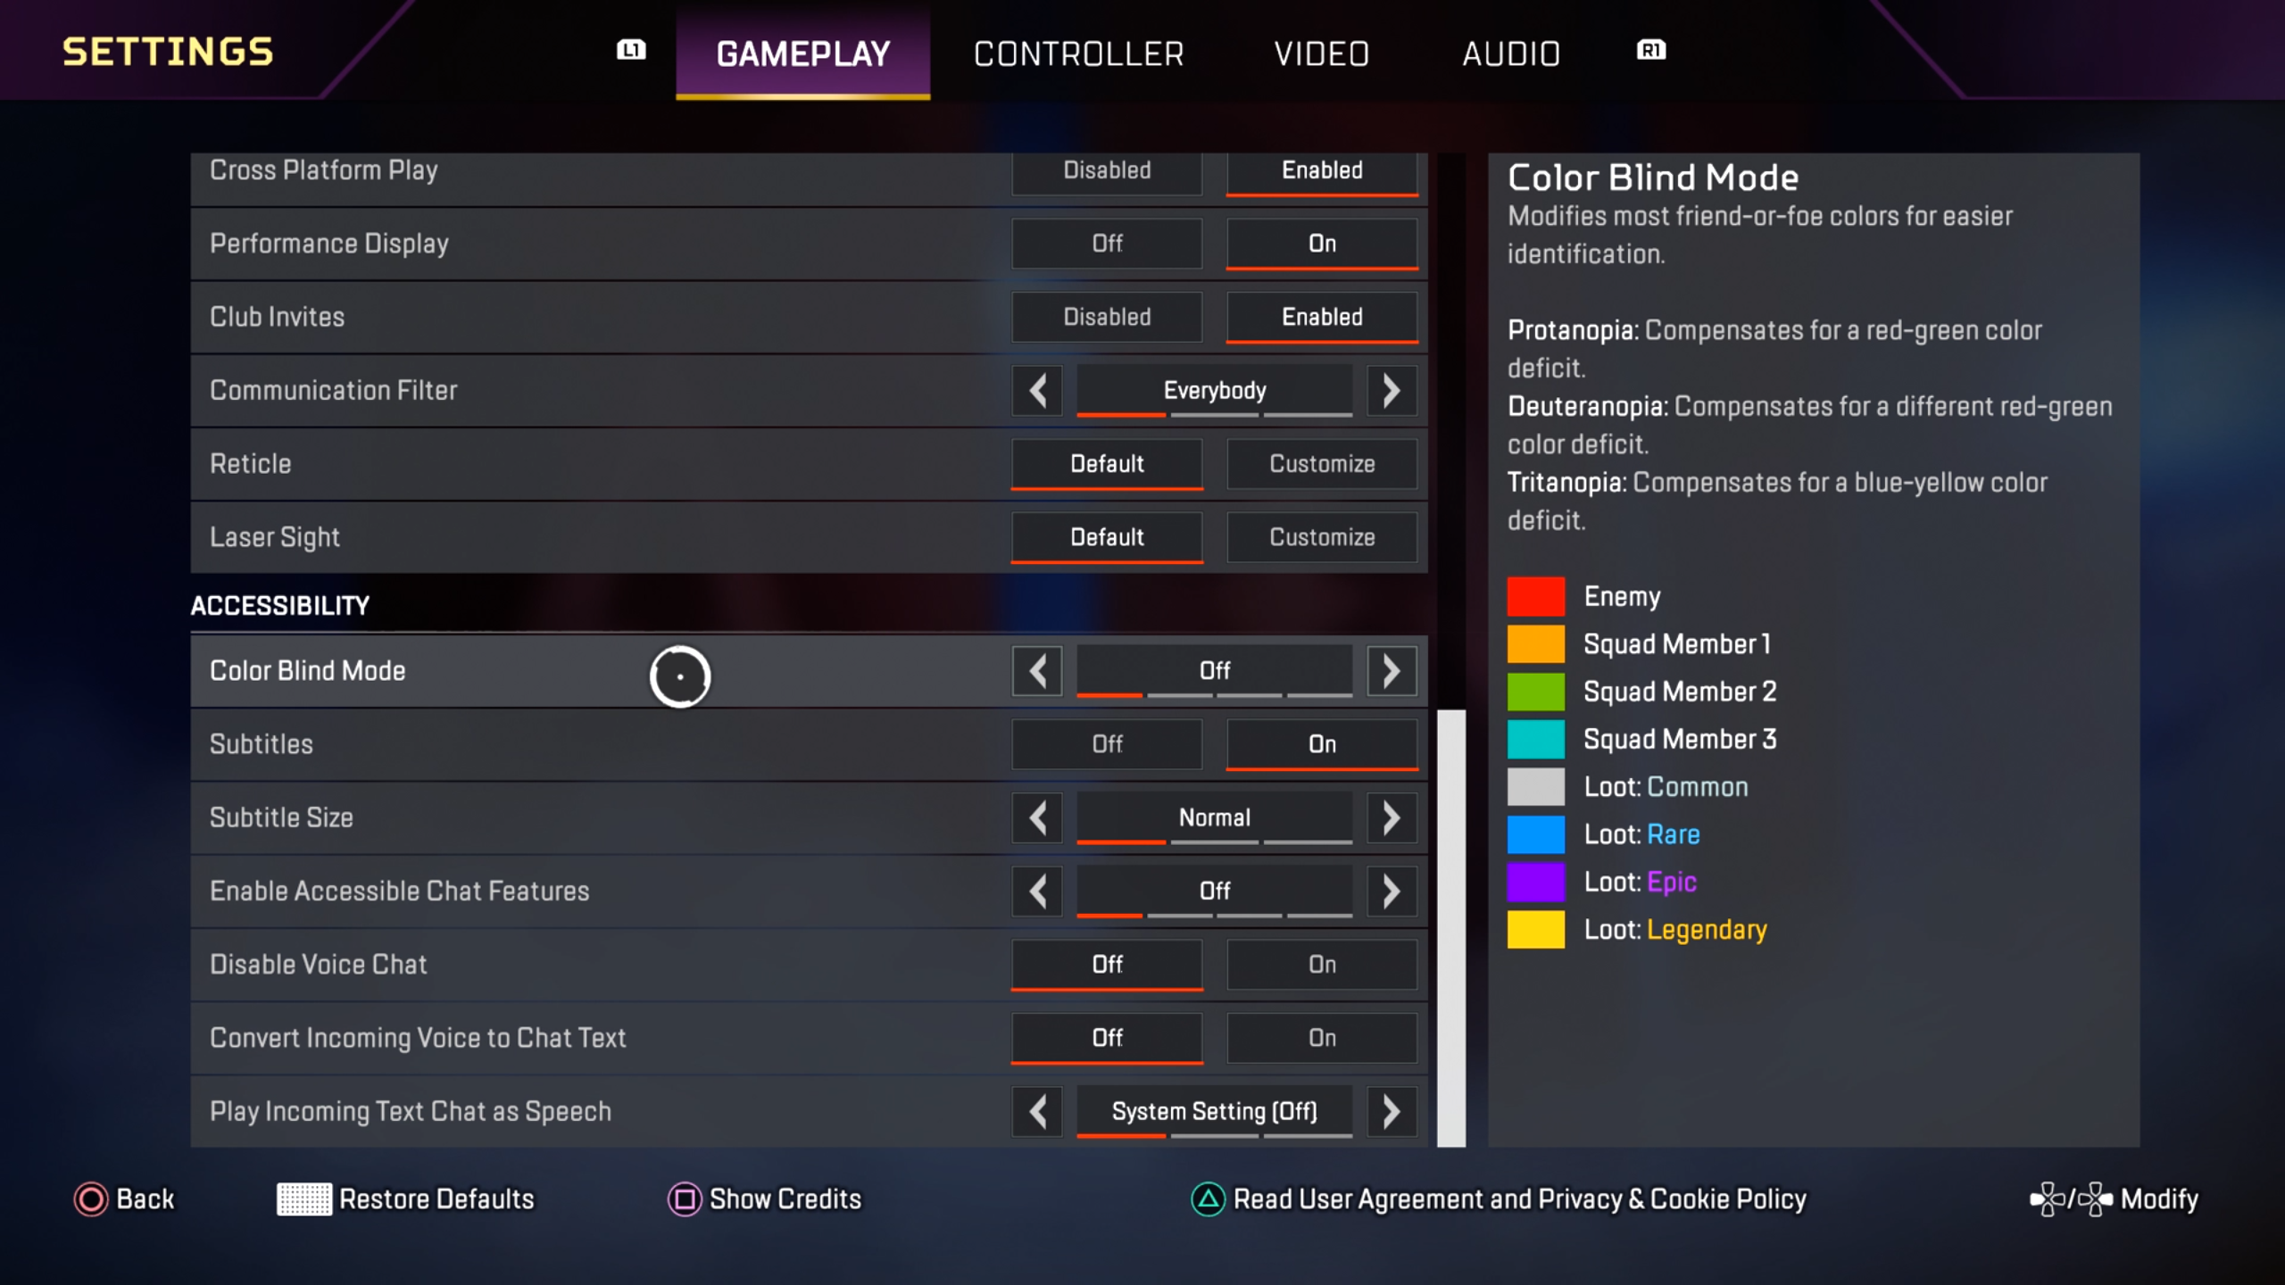Screen dimensions: 2285x1285
Task: Click the R1 next tab icon
Action: click(x=1651, y=50)
